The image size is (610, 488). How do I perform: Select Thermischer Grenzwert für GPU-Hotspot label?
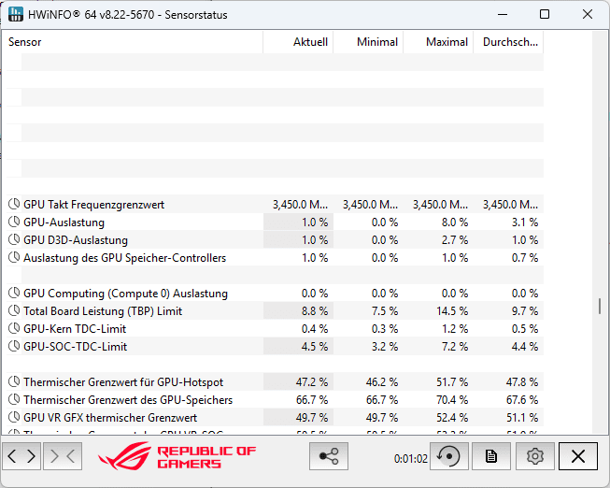[x=123, y=382]
